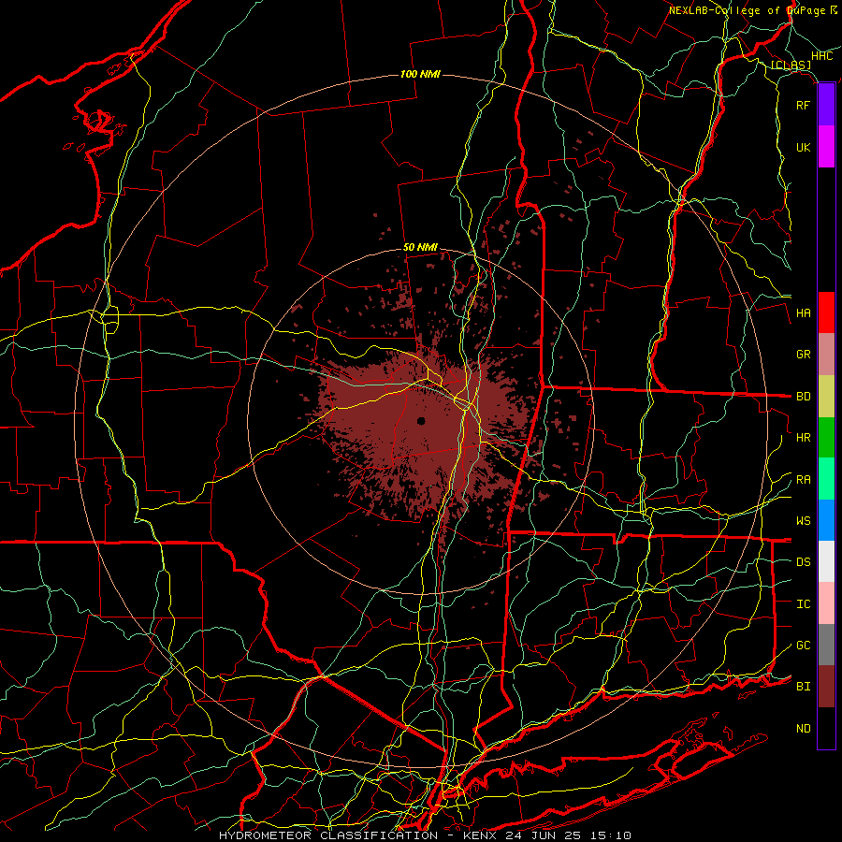Click the "GR" legend label

(803, 355)
